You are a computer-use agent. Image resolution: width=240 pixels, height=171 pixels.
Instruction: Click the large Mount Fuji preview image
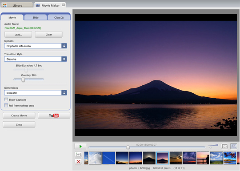[156, 75]
